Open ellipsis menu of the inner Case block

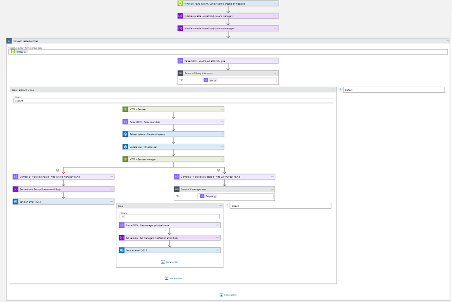point(220,206)
